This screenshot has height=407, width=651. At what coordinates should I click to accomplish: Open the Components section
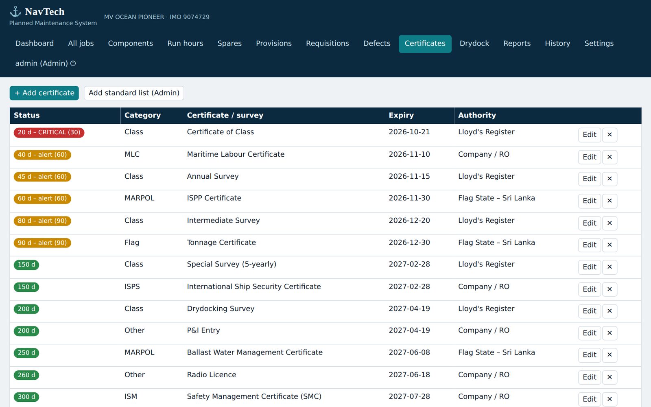click(131, 44)
